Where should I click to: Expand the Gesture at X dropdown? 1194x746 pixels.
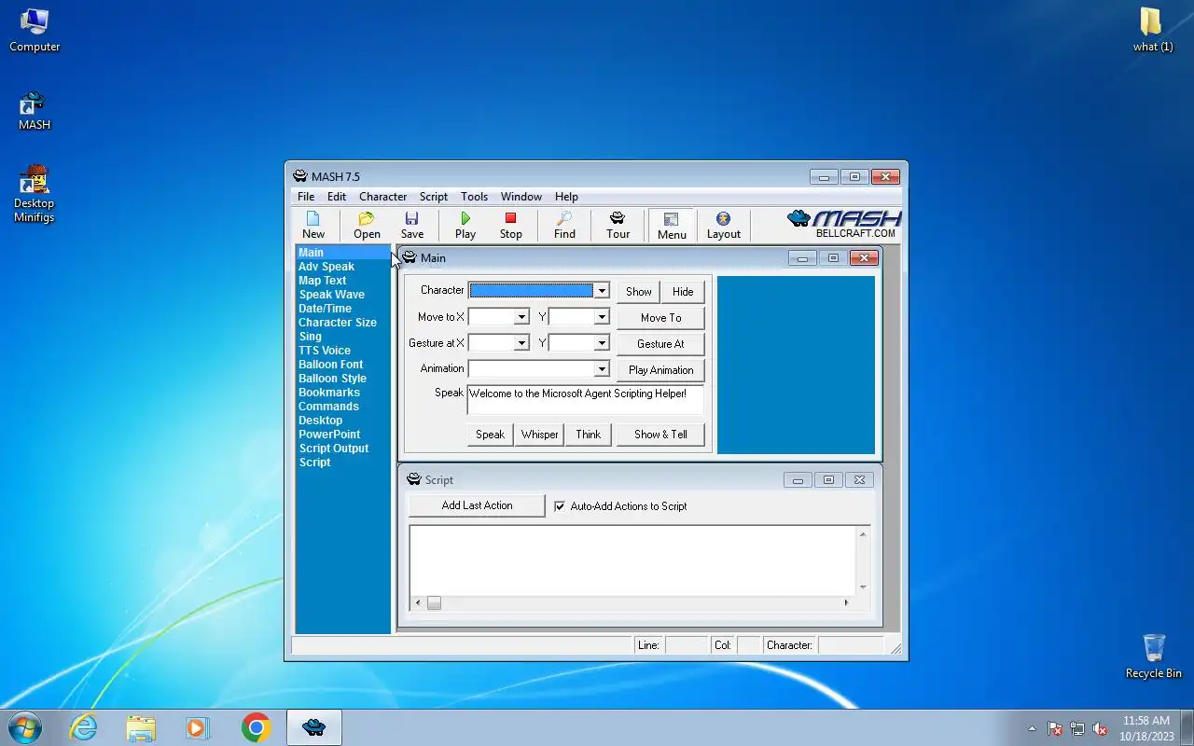[x=521, y=343]
